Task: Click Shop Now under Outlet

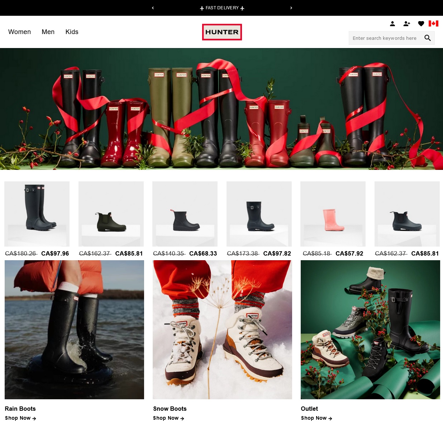Action: (x=314, y=418)
